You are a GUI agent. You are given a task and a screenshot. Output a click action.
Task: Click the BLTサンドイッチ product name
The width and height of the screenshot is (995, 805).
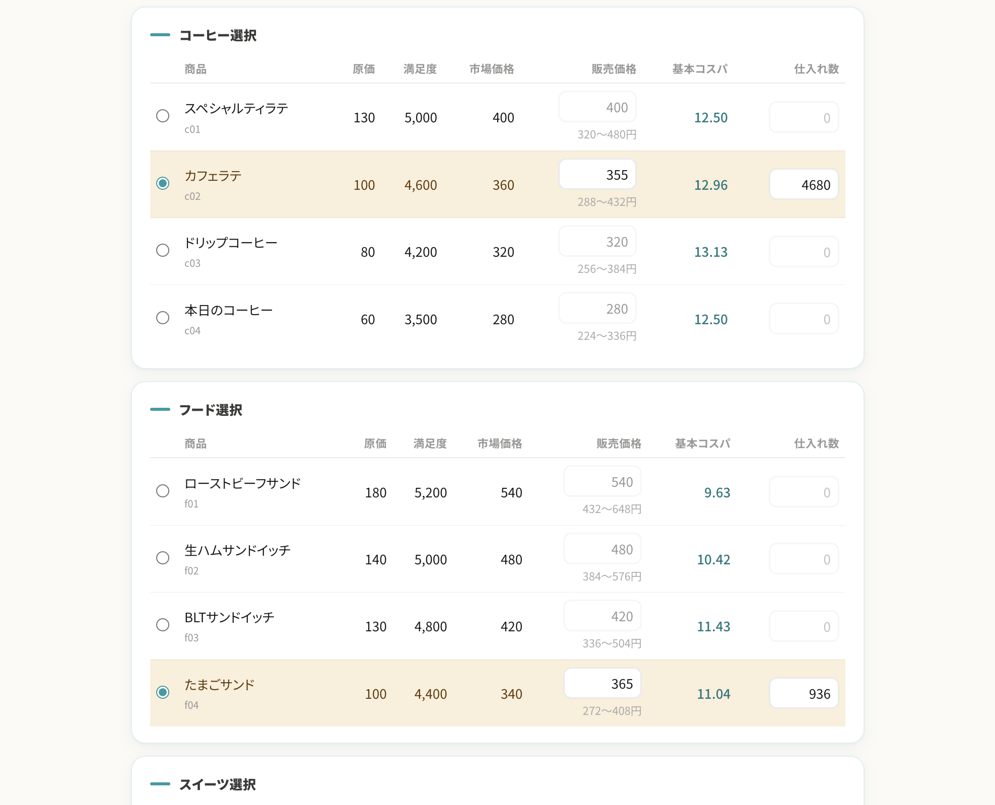(229, 617)
